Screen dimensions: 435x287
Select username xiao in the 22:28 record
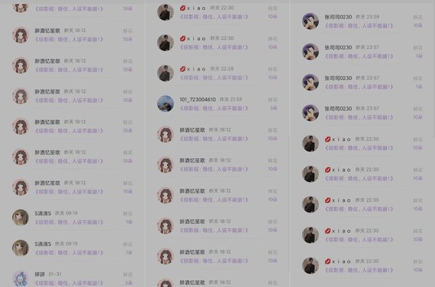pyautogui.click(x=196, y=69)
